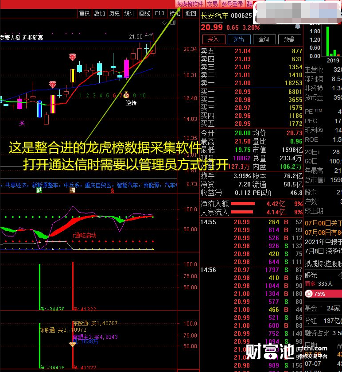Click the 买一 price 20.99 in the order book
The width and height of the screenshot is (342, 372).
pos(243,92)
